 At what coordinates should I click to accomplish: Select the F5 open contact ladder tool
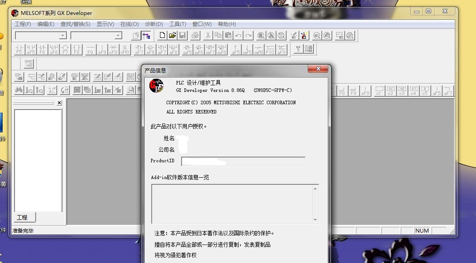click(x=19, y=49)
